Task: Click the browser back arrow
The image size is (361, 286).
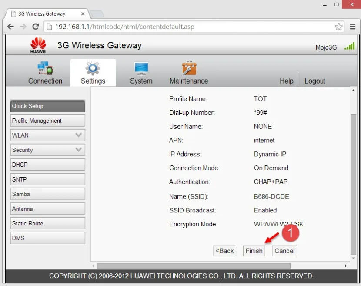Action: (10, 27)
